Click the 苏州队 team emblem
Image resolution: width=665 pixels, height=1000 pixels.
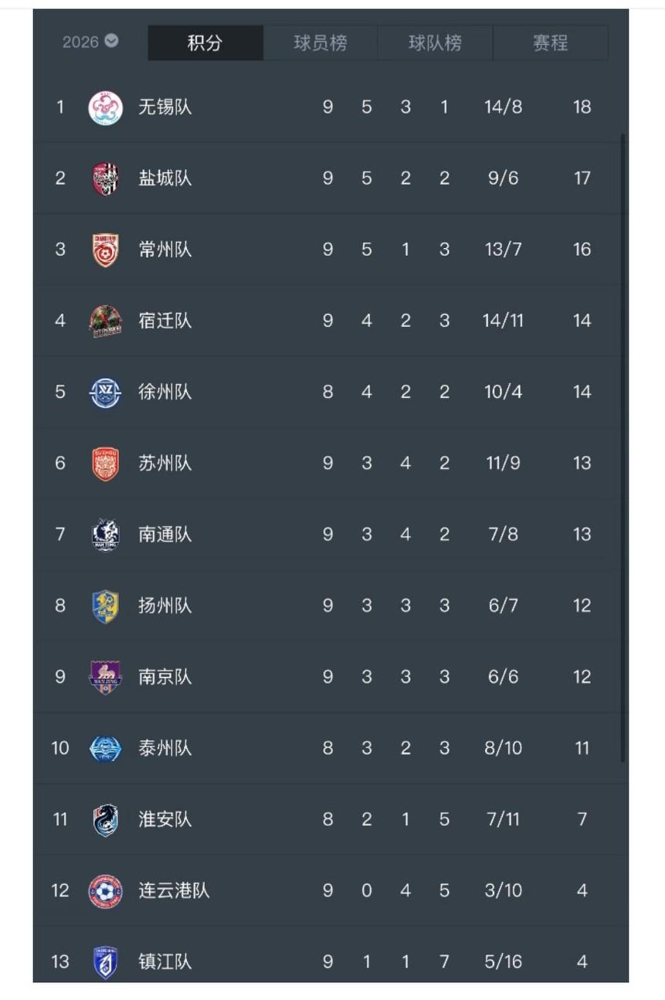pos(105,464)
